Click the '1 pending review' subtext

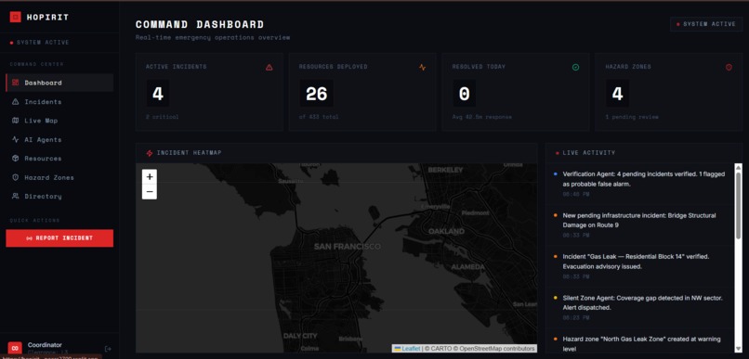(632, 117)
